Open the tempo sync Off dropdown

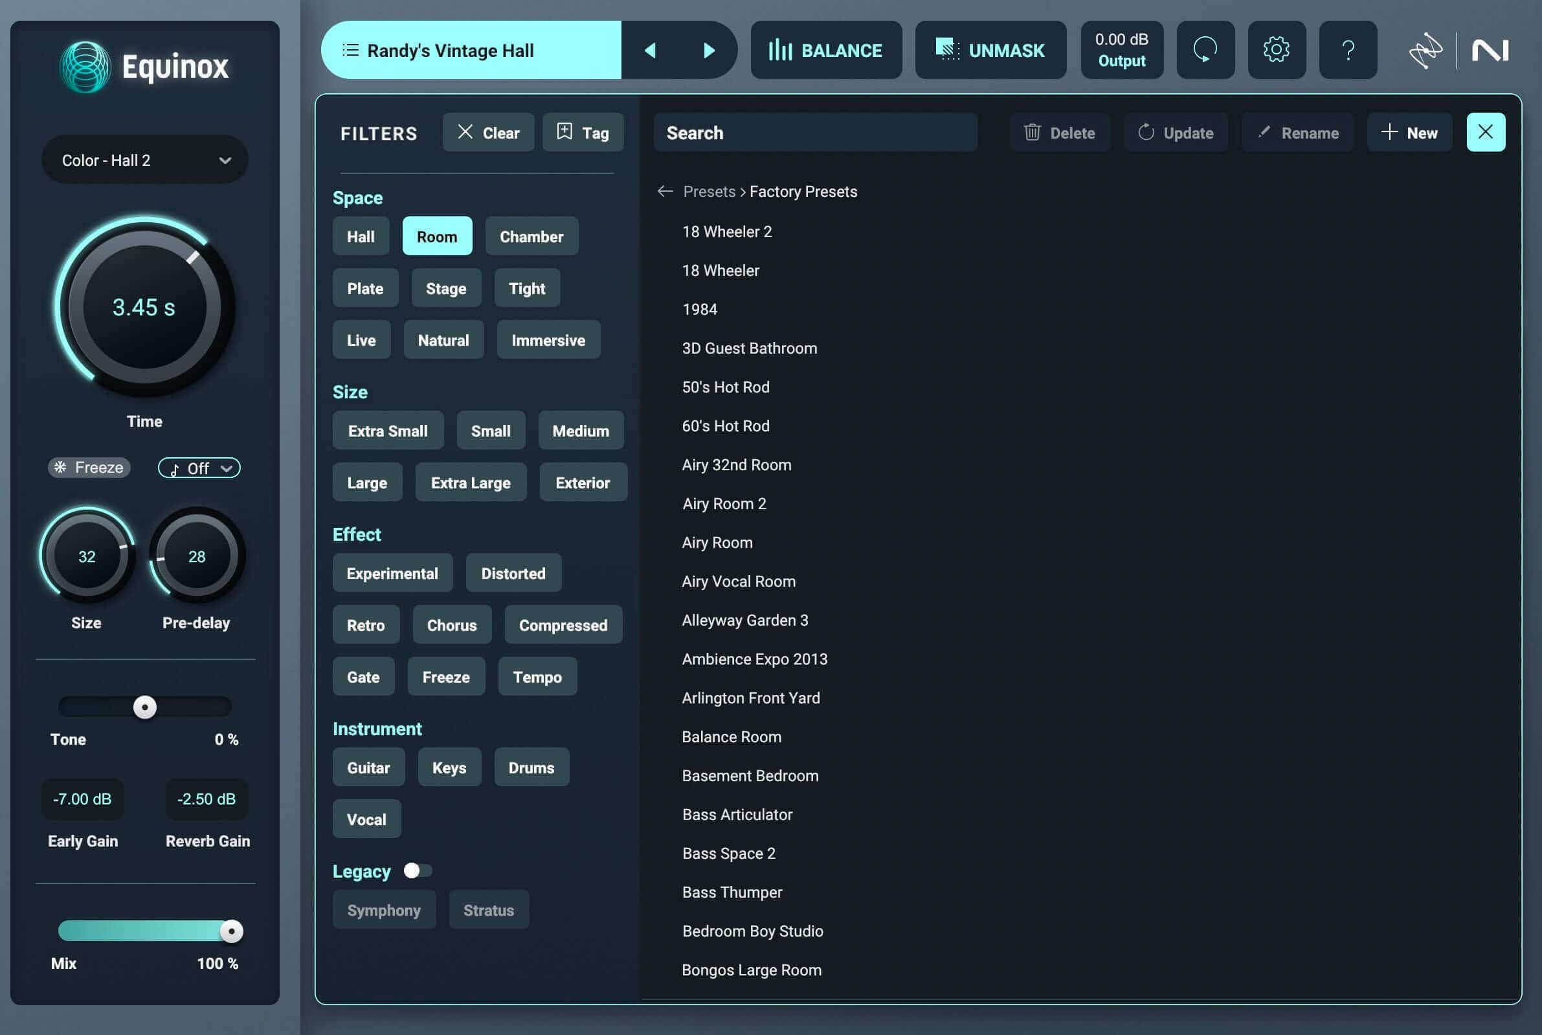[199, 468]
